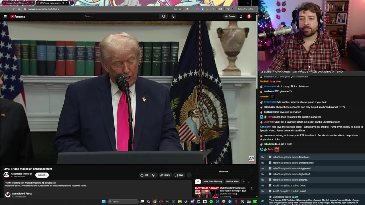Open the Windows Start menu
The width and height of the screenshot is (365, 205).
point(104,202)
